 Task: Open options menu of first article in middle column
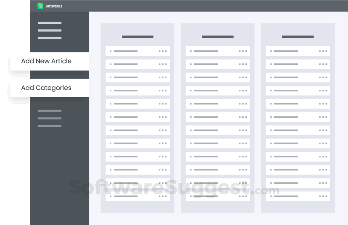click(243, 51)
